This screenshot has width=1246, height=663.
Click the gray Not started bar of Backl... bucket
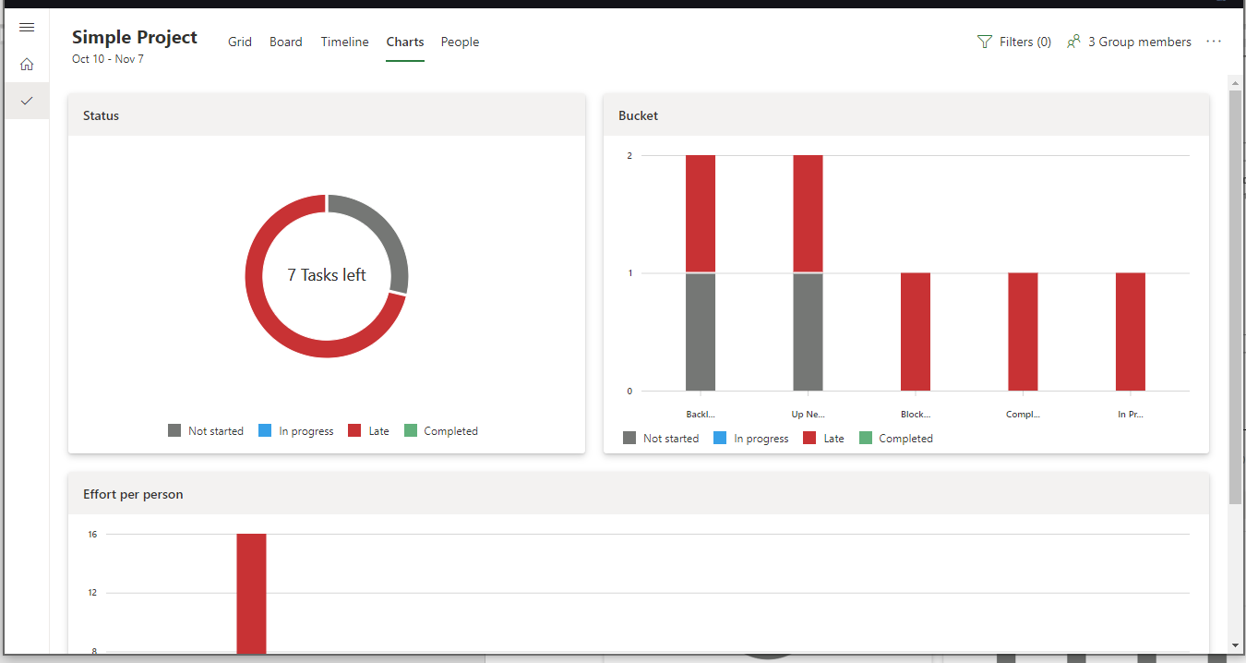point(701,332)
